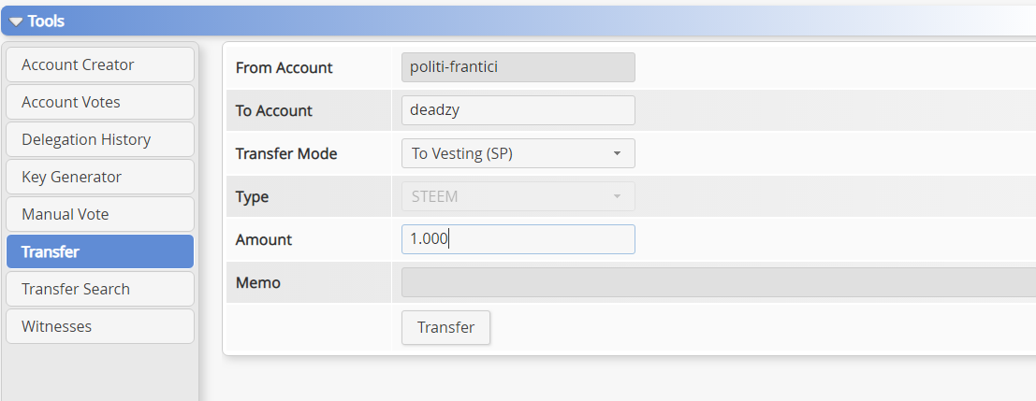Open the Key Generator tool
Viewport: 1036px width, 401px height.
(100, 177)
